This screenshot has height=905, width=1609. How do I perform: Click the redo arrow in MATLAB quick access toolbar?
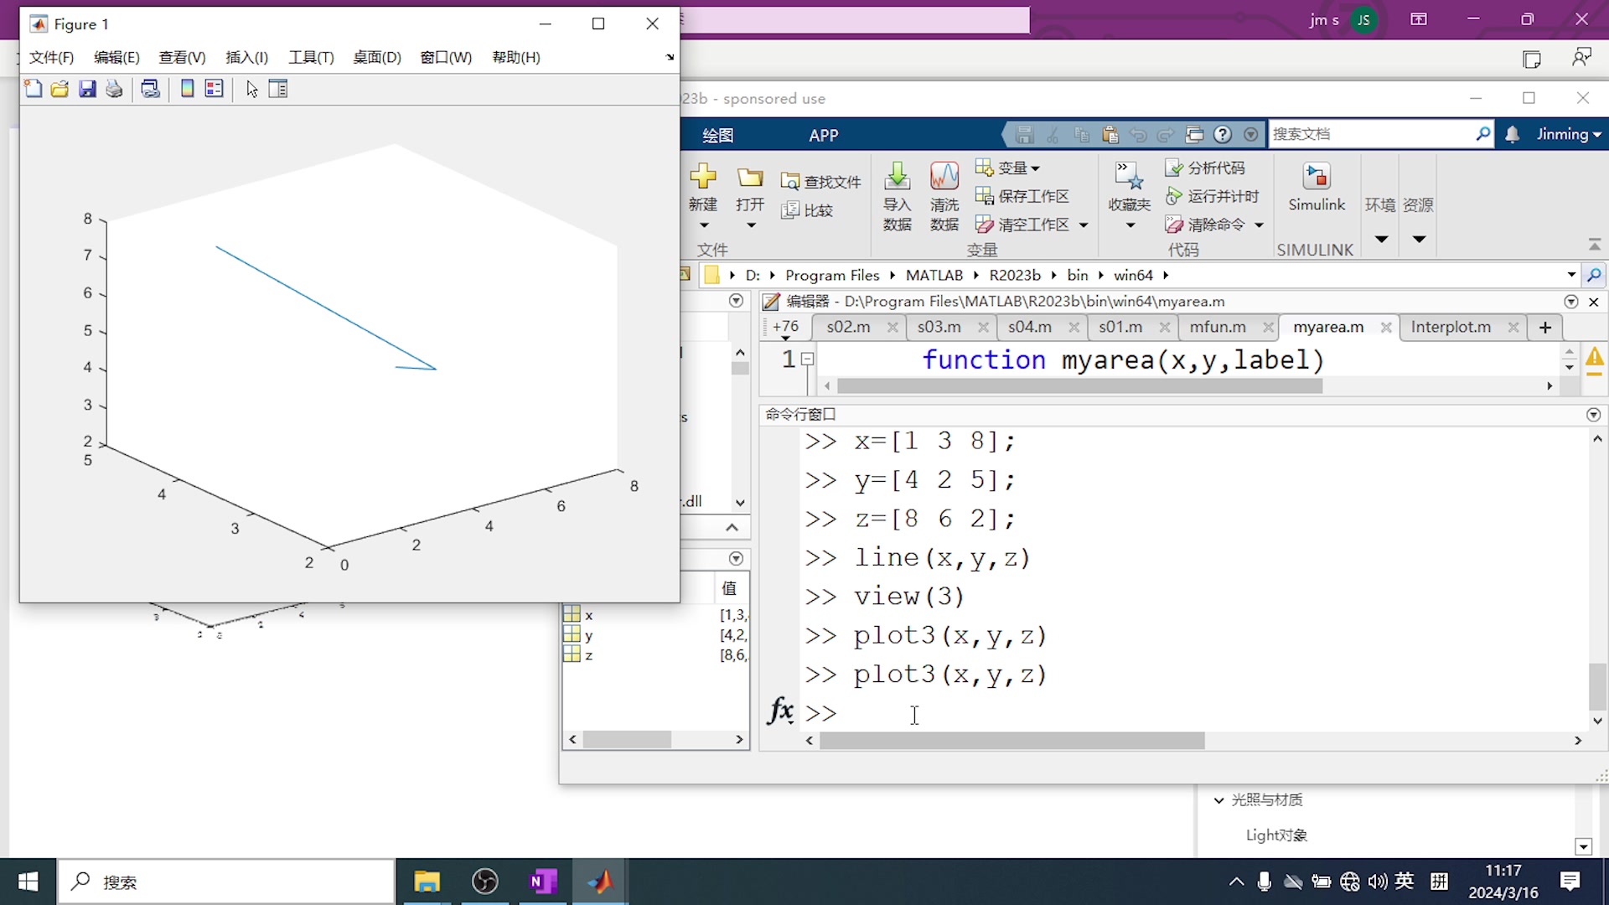point(1166,134)
